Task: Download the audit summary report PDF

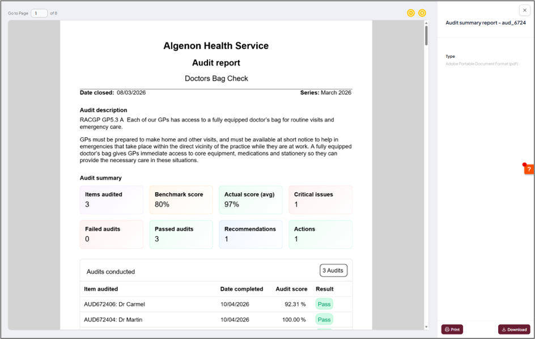Action: (x=514, y=329)
